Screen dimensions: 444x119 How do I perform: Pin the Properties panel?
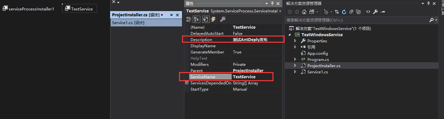[x=272, y=3]
